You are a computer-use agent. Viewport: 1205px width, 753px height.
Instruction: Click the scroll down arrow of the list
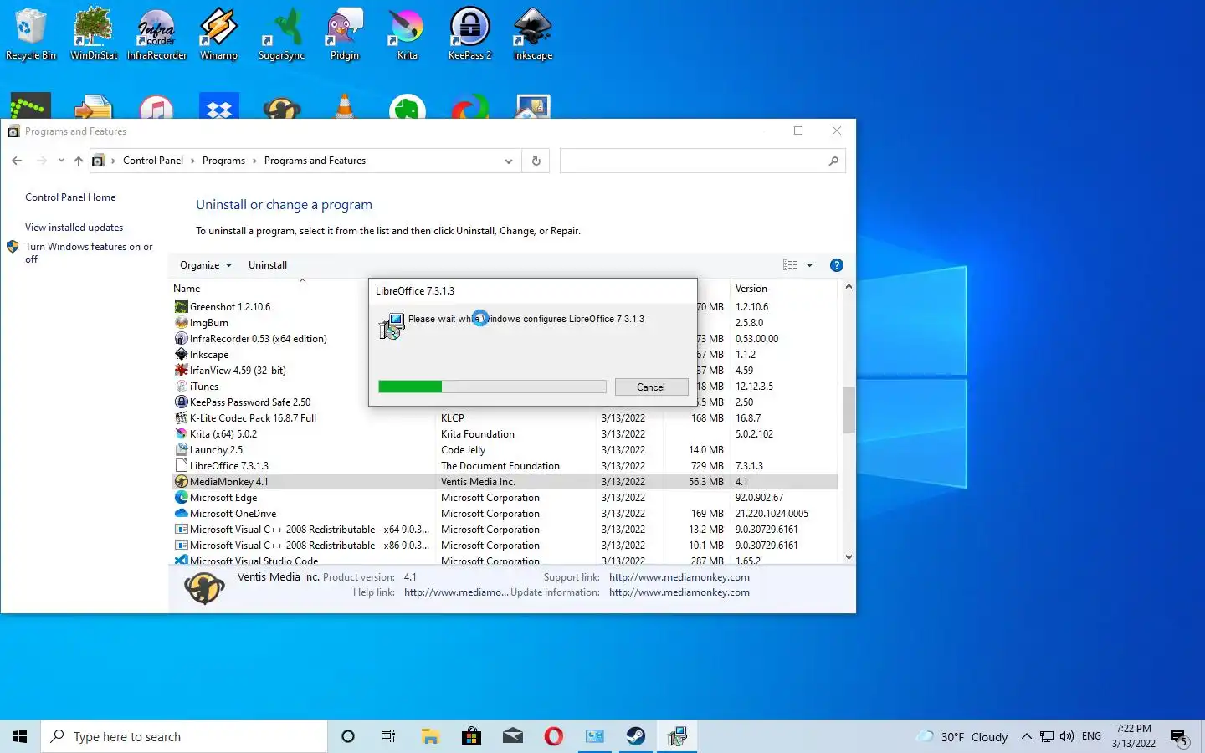(849, 556)
